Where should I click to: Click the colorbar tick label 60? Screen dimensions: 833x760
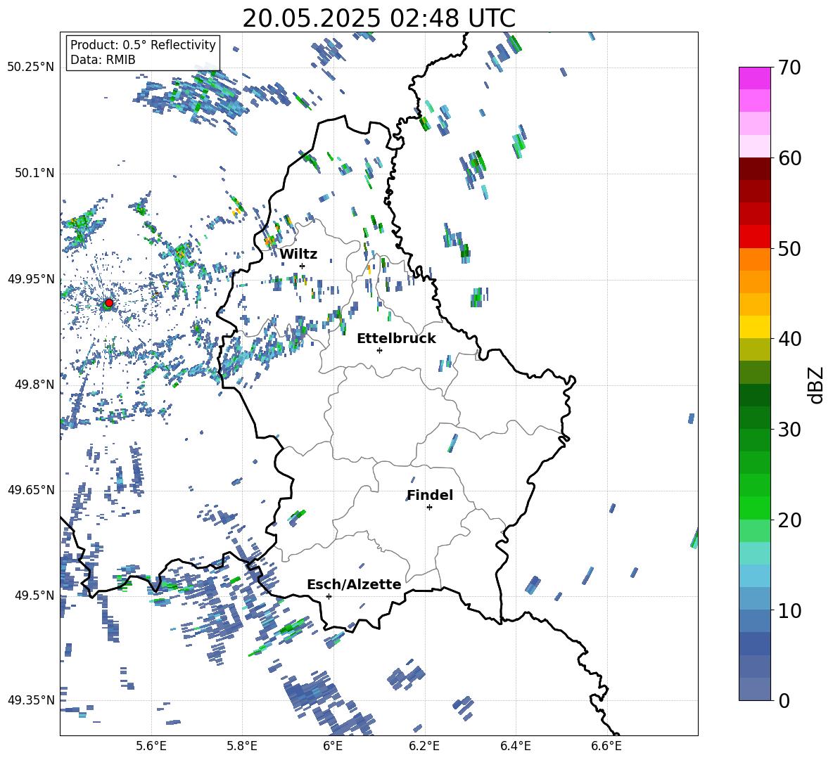[x=789, y=158]
